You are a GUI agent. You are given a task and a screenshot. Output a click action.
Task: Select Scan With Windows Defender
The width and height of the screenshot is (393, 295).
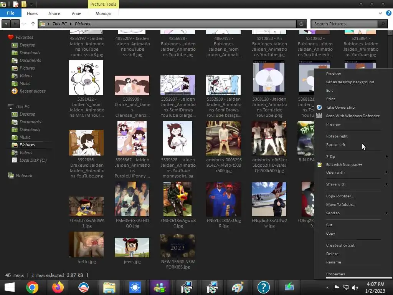pos(353,116)
